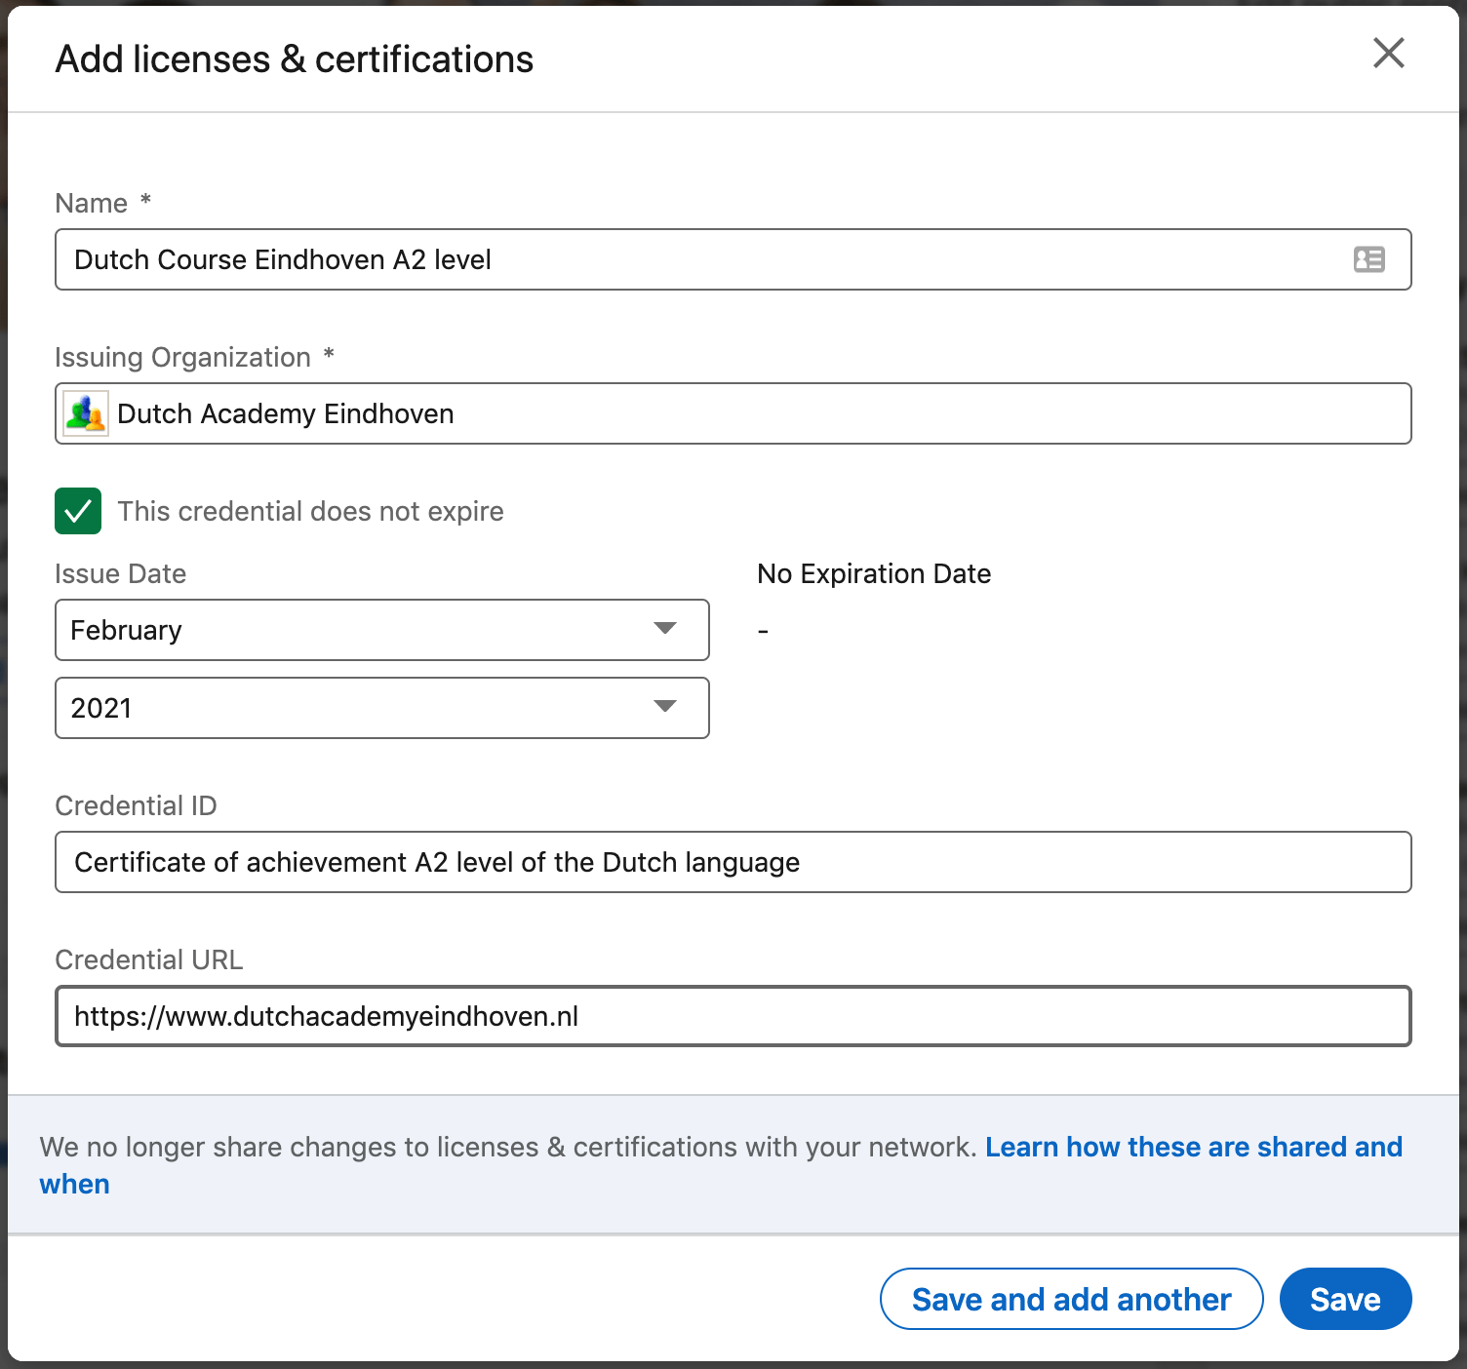Viewport: 1467px width, 1369px height.
Task: Click the Dutch Academy Eindhoven organization logo
Action: 86,413
